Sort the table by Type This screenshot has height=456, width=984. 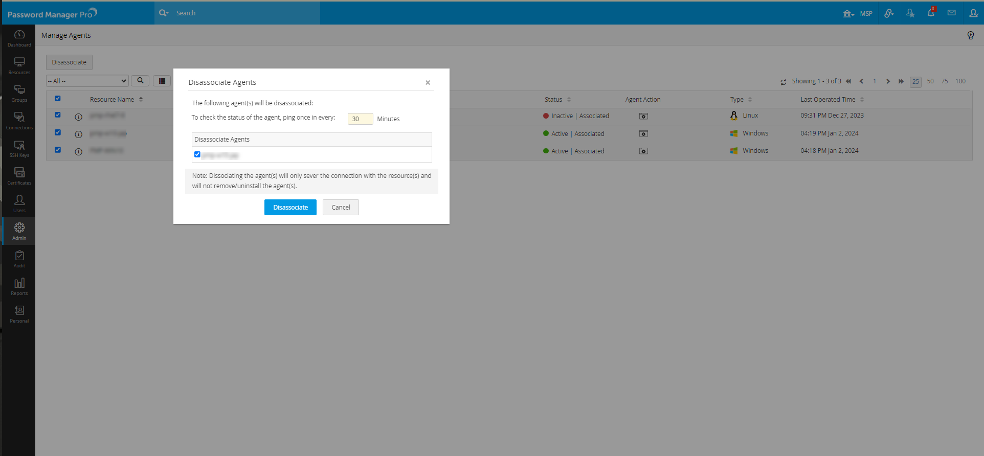pyautogui.click(x=741, y=100)
